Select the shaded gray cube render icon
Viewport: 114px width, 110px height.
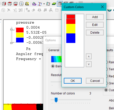pyautogui.click(x=60, y=4)
